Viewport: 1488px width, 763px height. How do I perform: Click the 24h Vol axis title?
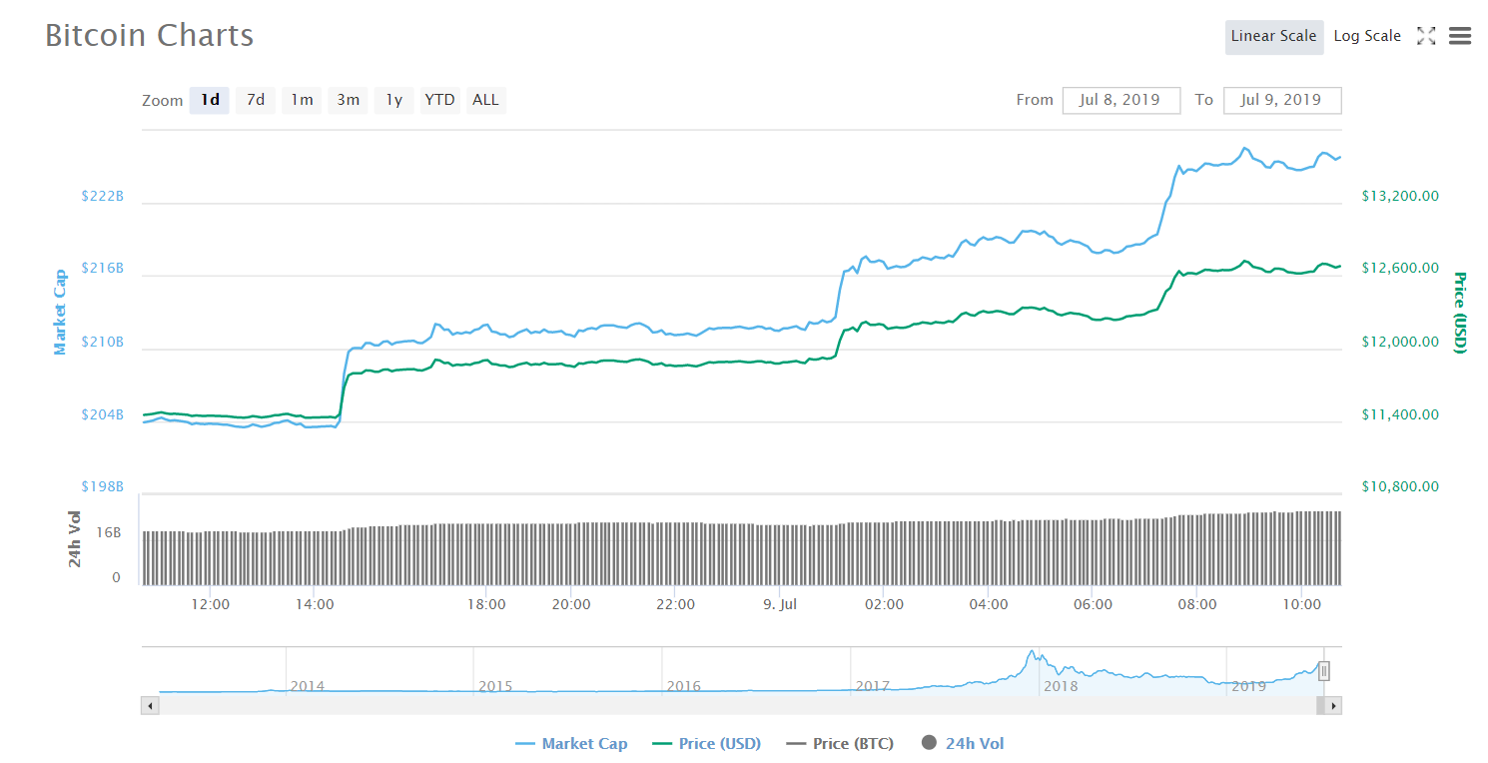click(75, 539)
